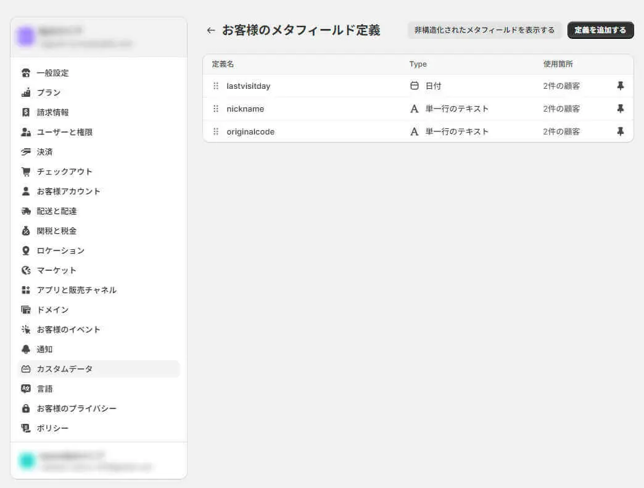The height and width of the screenshot is (488, 644).
Task: Click 単一行のテキスト in originalcode row
Action: coord(456,132)
